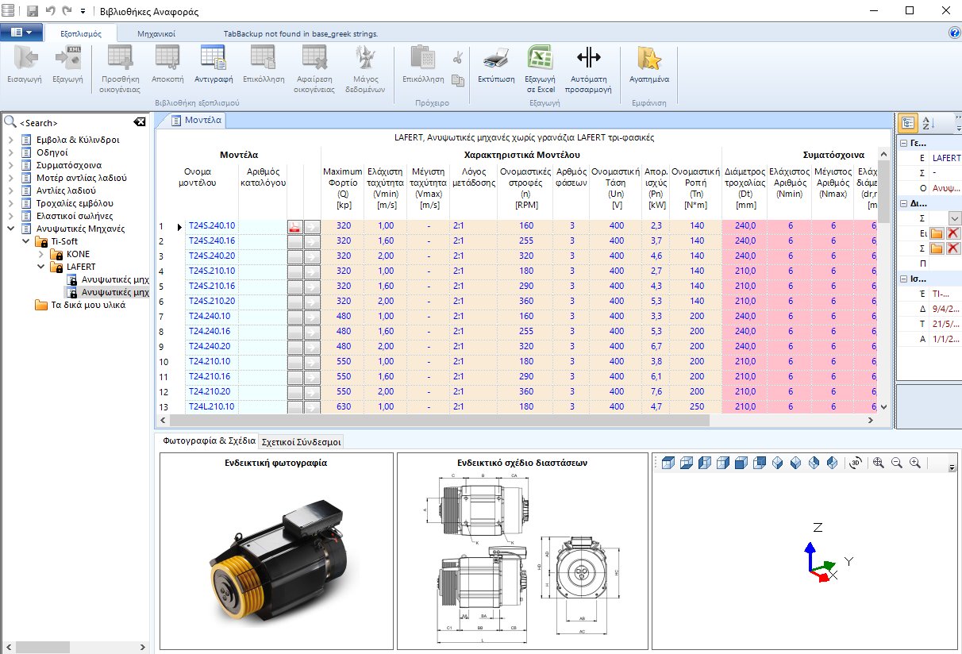Image resolution: width=962 pixels, height=654 pixels.
Task: Expand the KONE folder in the tree
Action: pos(41,254)
